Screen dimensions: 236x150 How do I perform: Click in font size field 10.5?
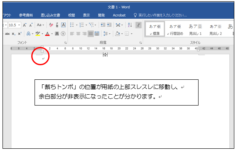point(12,25)
